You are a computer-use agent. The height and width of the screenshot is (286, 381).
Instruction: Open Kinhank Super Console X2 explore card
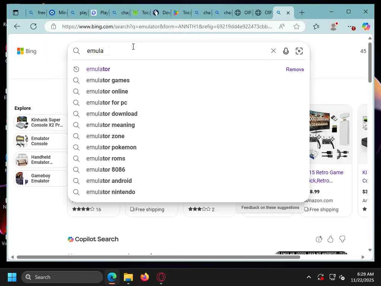pyautogui.click(x=40, y=122)
